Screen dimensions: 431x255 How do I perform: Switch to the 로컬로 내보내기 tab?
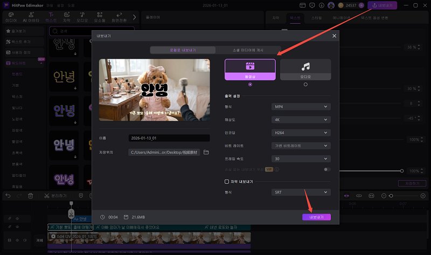[x=183, y=50]
